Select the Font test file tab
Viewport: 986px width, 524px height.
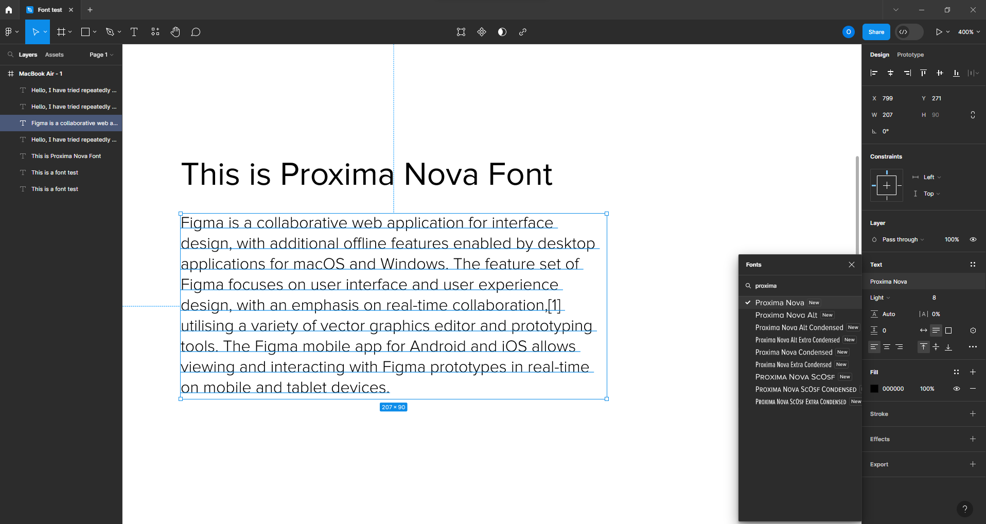(x=49, y=10)
